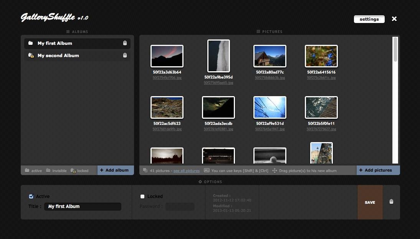Screen dimensions: 420x239
Task: Open the settings menu
Action: click(369, 19)
